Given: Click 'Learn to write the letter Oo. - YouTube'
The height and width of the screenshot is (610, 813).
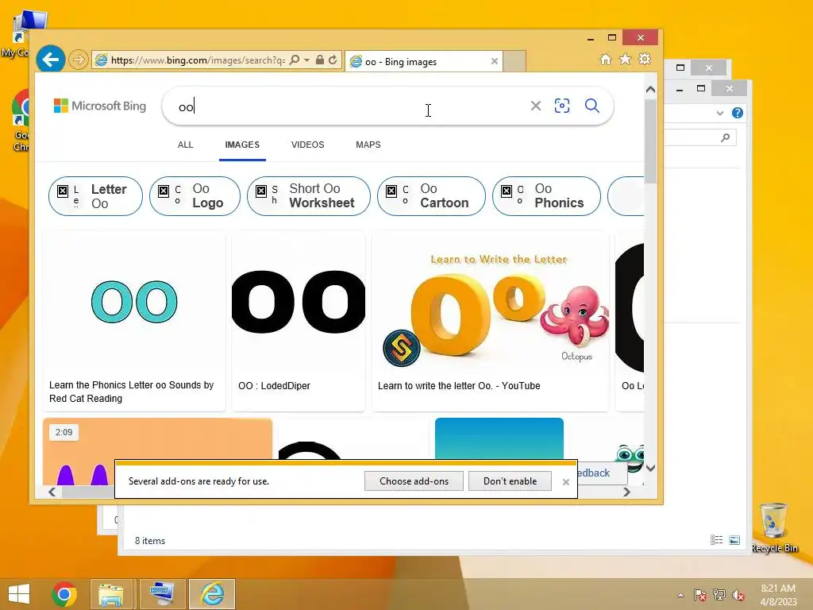Looking at the screenshot, I should coord(459,386).
